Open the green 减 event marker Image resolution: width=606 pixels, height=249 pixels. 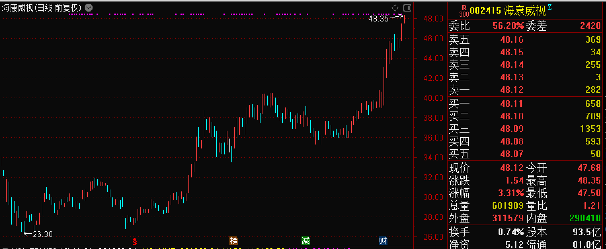[306, 241]
